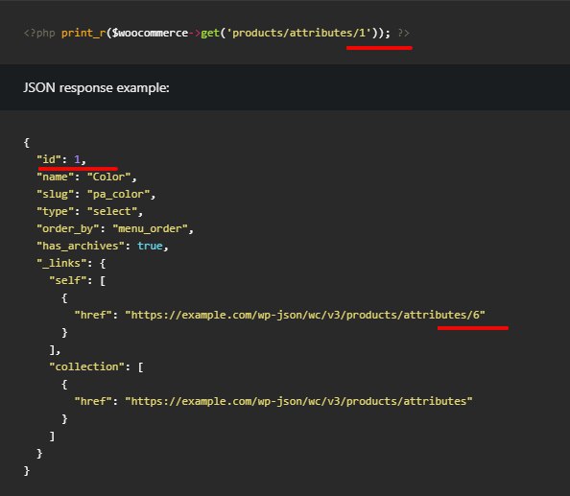Click the '?>' closing PHP tag
Screen dimensions: 570x496
(x=403, y=33)
